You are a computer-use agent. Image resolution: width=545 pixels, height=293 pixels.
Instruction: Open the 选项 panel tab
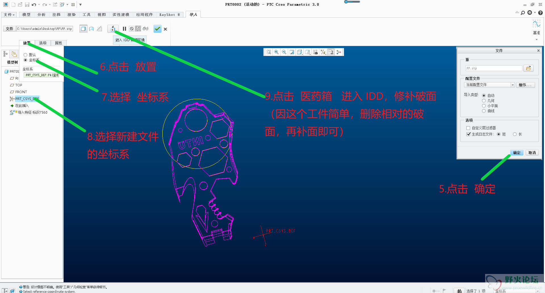click(x=43, y=43)
